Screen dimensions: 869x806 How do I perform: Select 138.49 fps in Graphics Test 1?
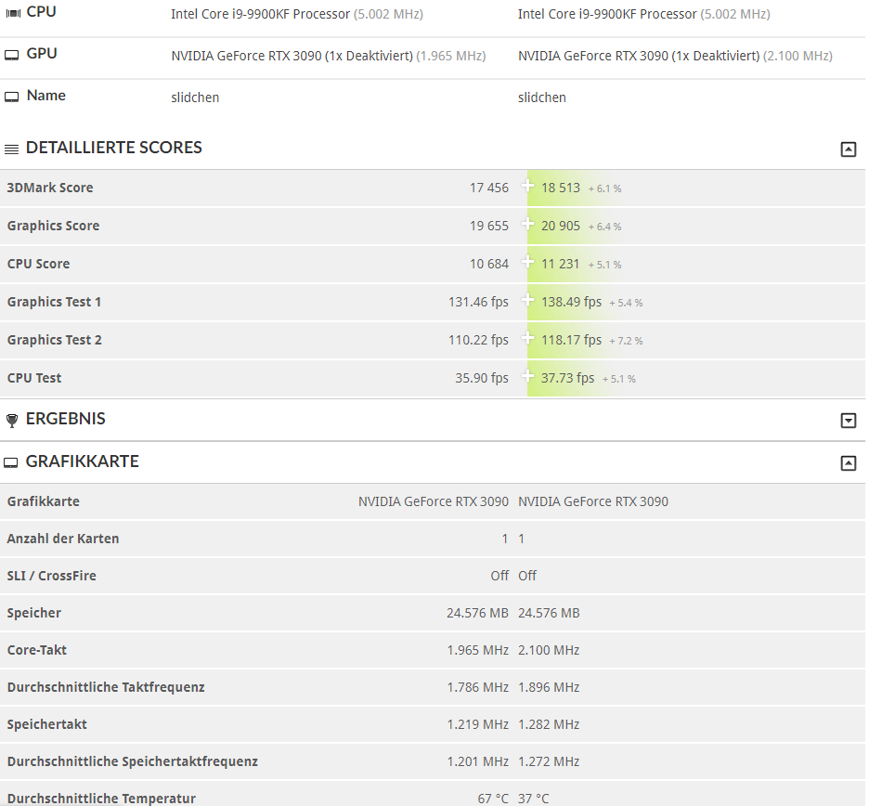pos(571,302)
